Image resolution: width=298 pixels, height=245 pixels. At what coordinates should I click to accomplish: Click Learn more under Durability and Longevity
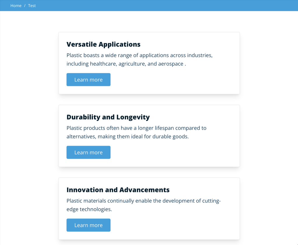[x=88, y=152]
